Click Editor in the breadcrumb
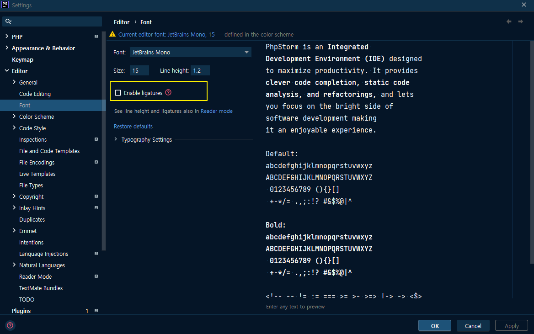 pos(122,22)
